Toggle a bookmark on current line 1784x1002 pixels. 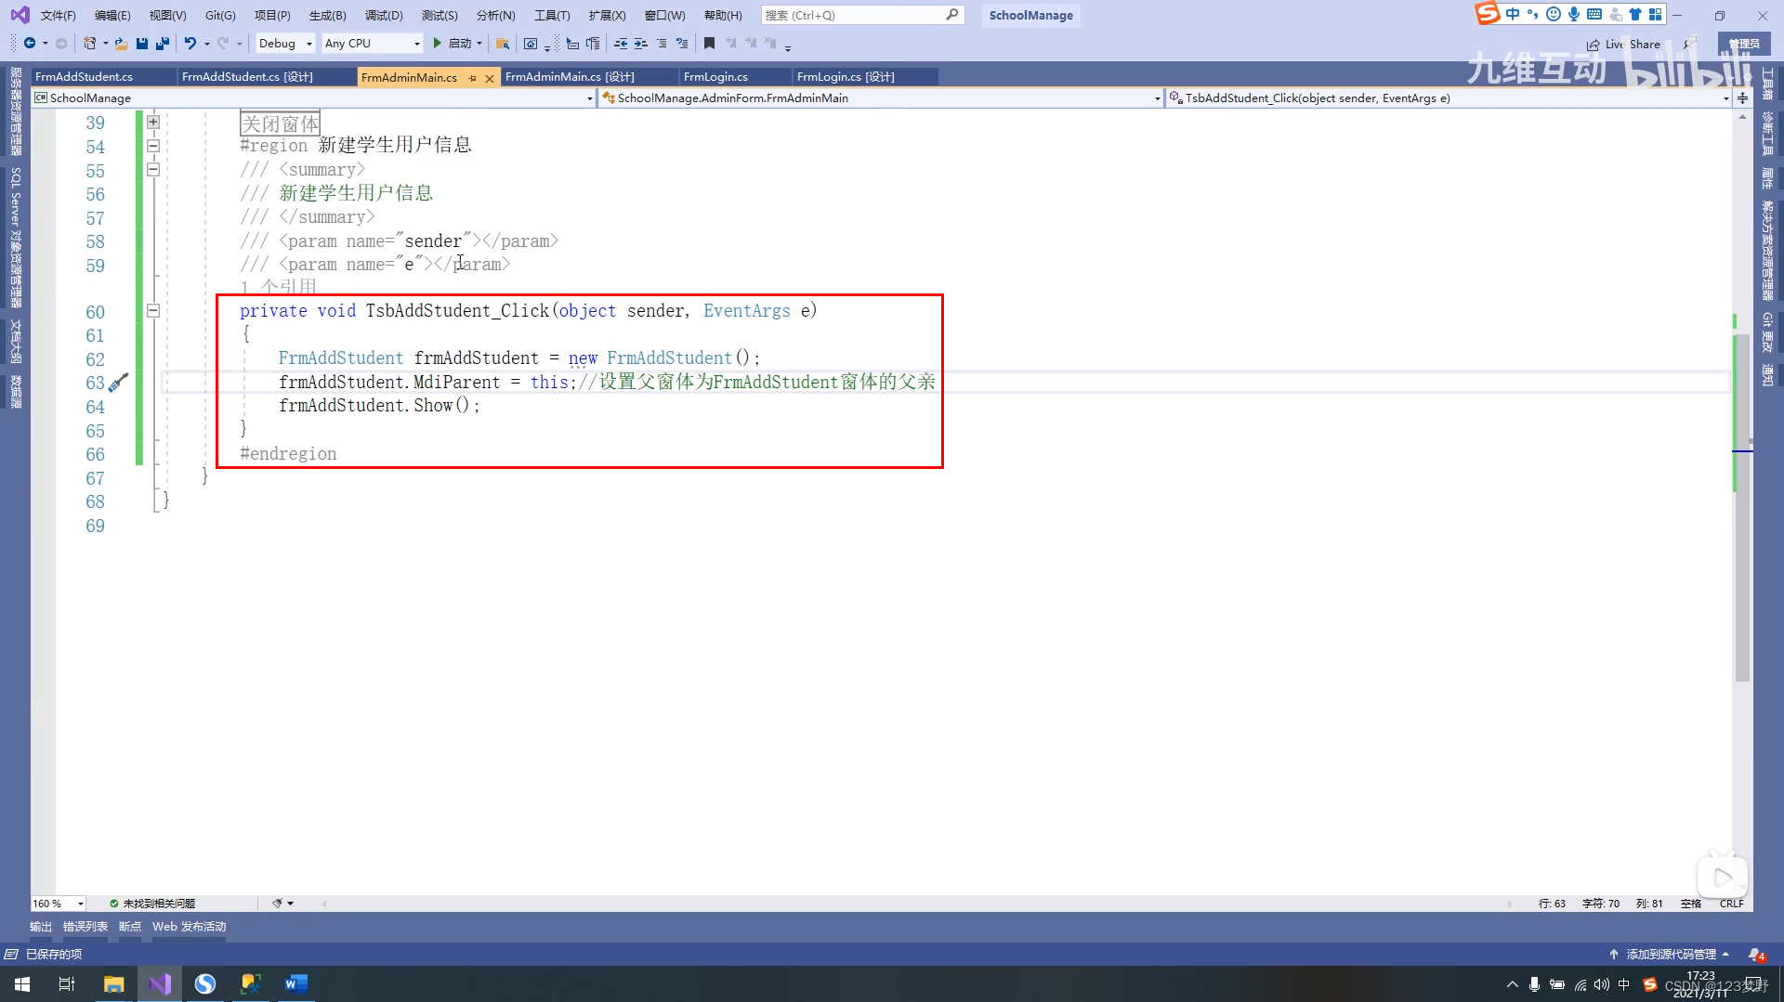[709, 43]
